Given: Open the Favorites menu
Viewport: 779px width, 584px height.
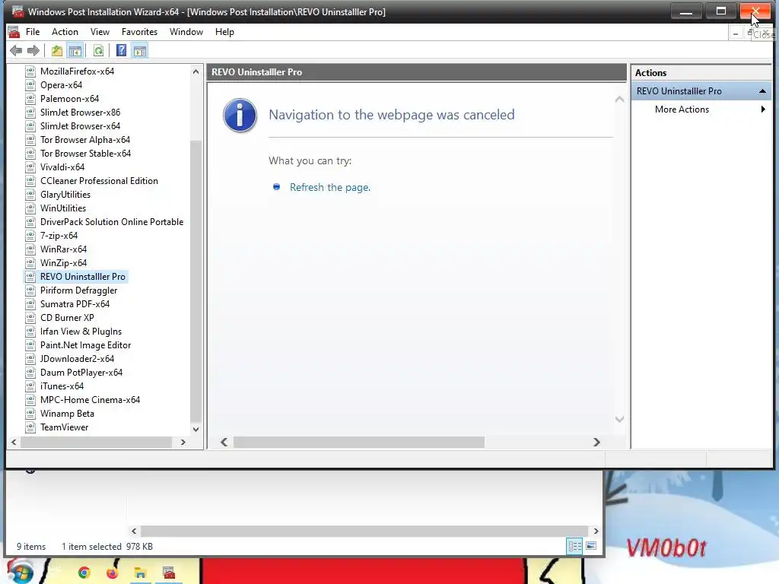Looking at the screenshot, I should tap(140, 32).
